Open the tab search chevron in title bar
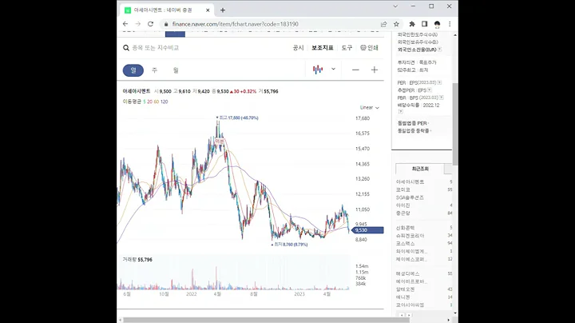The width and height of the screenshot is (575, 323). pos(395,6)
